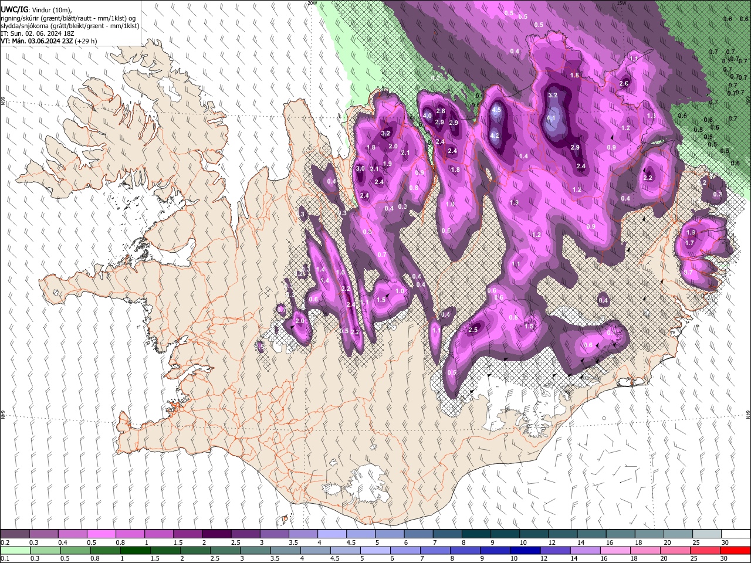
Task: Click the 'VT: Mán. 03.06.2024 23Z (+29 h)' line
Action: [49, 41]
